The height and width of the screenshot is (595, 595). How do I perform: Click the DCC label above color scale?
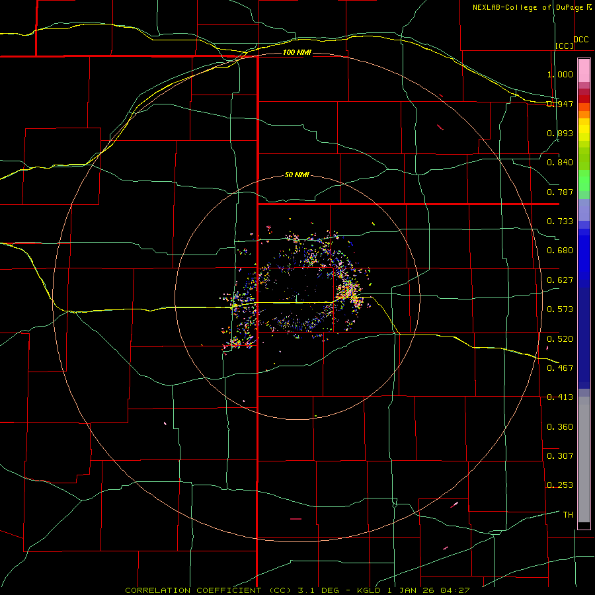point(581,40)
